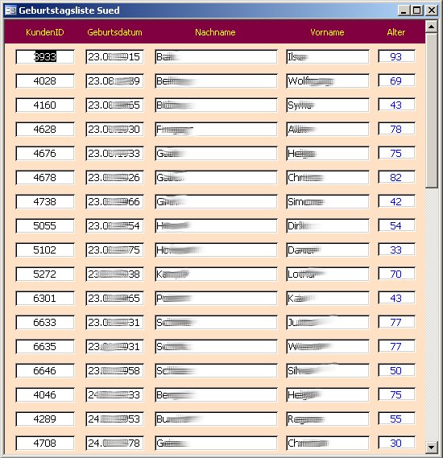Select the Geburtsdatum field in the 6301 row
Image resolution: width=443 pixels, height=458 pixels.
click(115, 299)
